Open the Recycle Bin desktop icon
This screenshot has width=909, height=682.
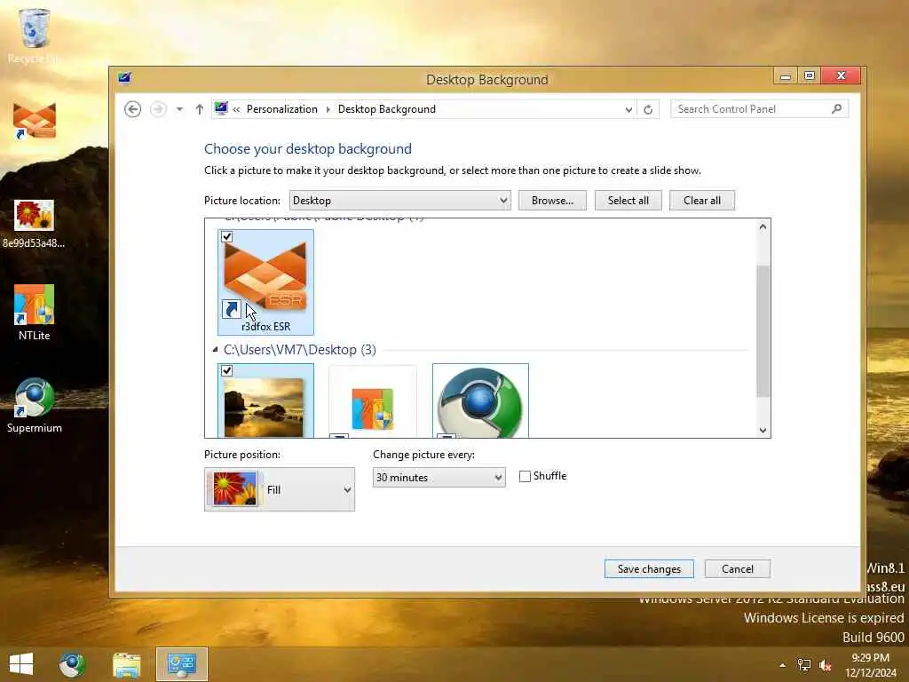click(34, 35)
